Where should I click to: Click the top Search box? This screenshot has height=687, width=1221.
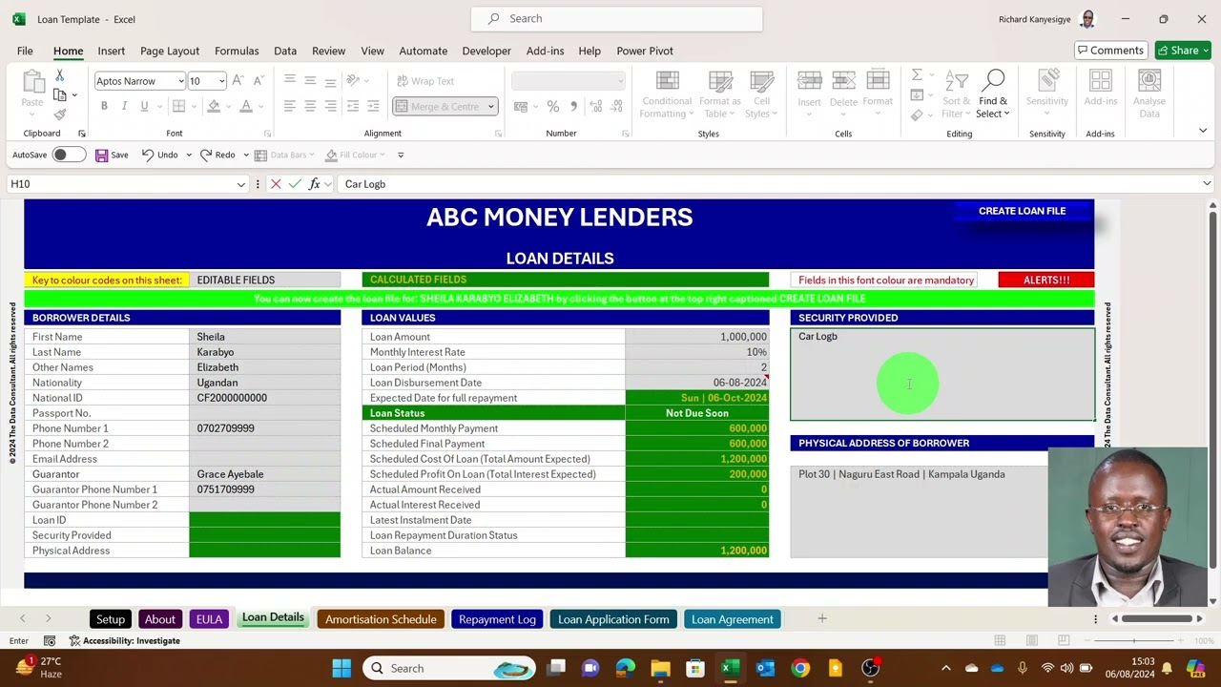coord(617,19)
